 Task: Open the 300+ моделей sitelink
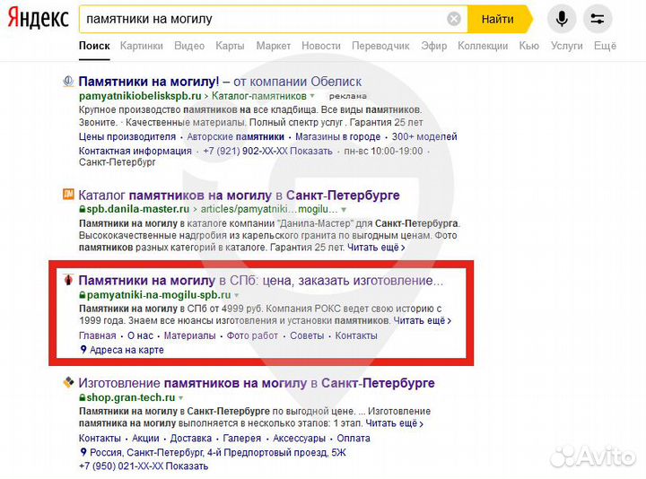click(x=424, y=136)
